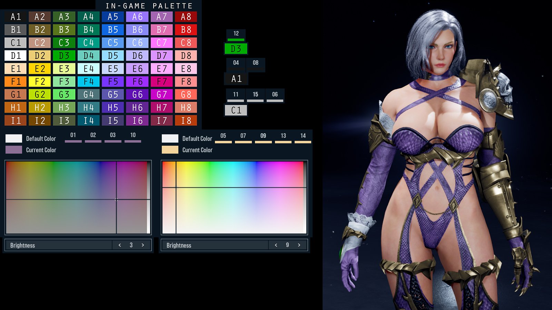Pick the B6 periwinkle swatch
Screen dimensions: 552x310
[x=137, y=30]
